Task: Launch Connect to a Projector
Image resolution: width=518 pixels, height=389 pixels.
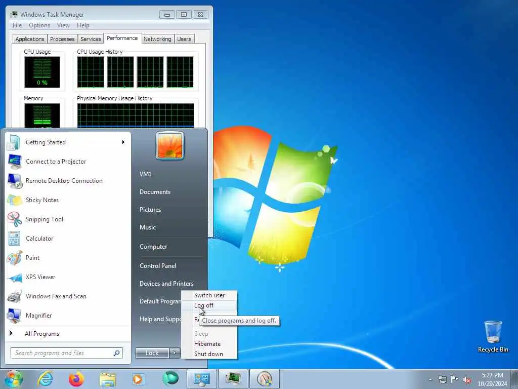Action: (68, 162)
